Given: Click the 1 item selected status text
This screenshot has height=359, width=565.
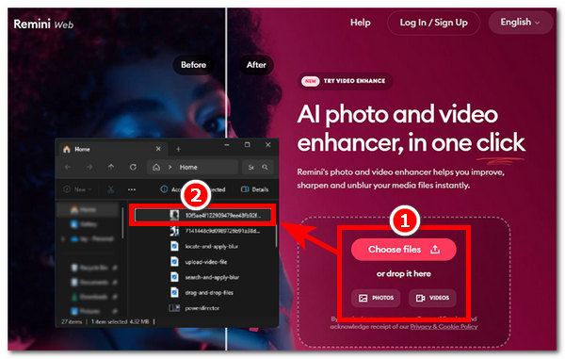Looking at the screenshot, I should coord(109,321).
